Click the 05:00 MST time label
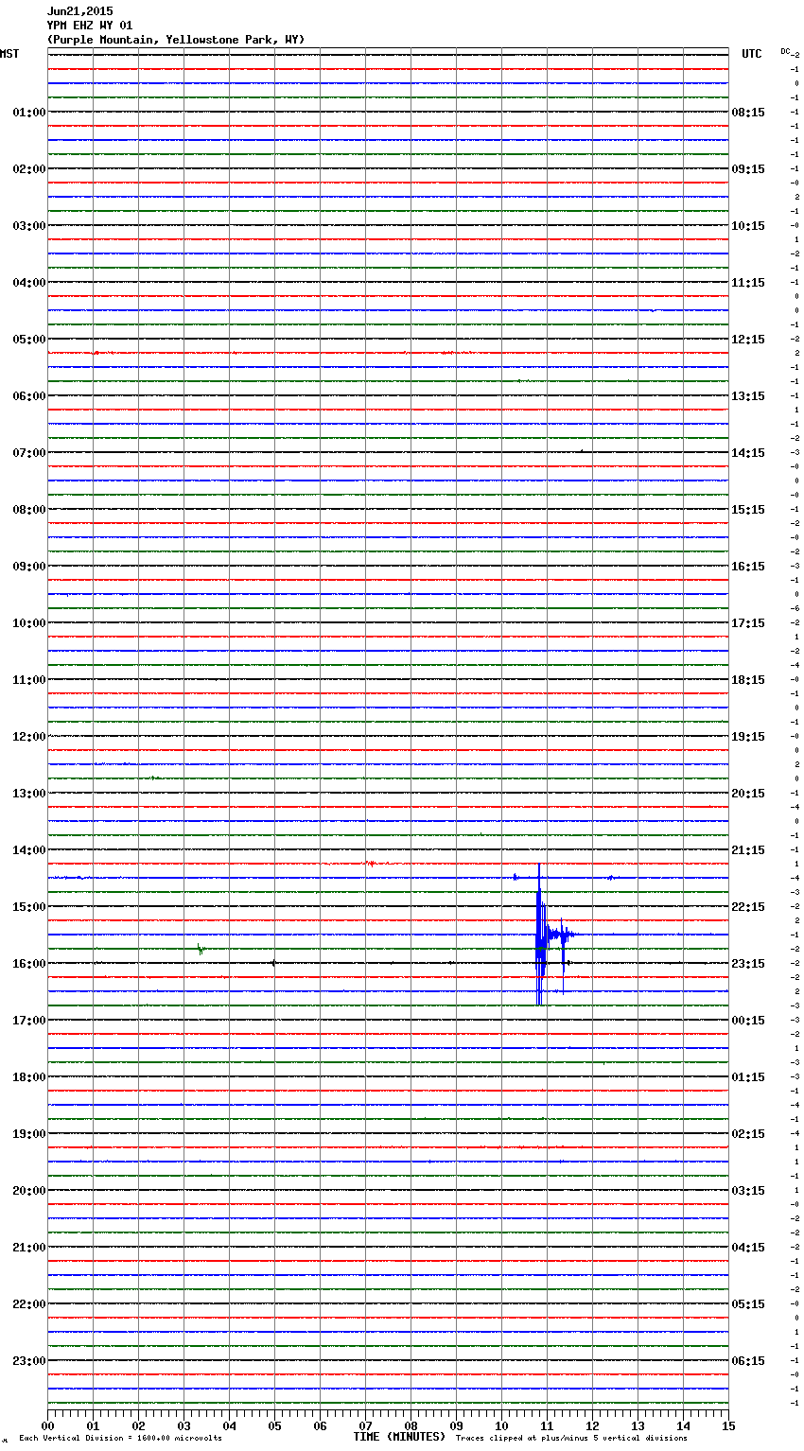 [x=29, y=340]
